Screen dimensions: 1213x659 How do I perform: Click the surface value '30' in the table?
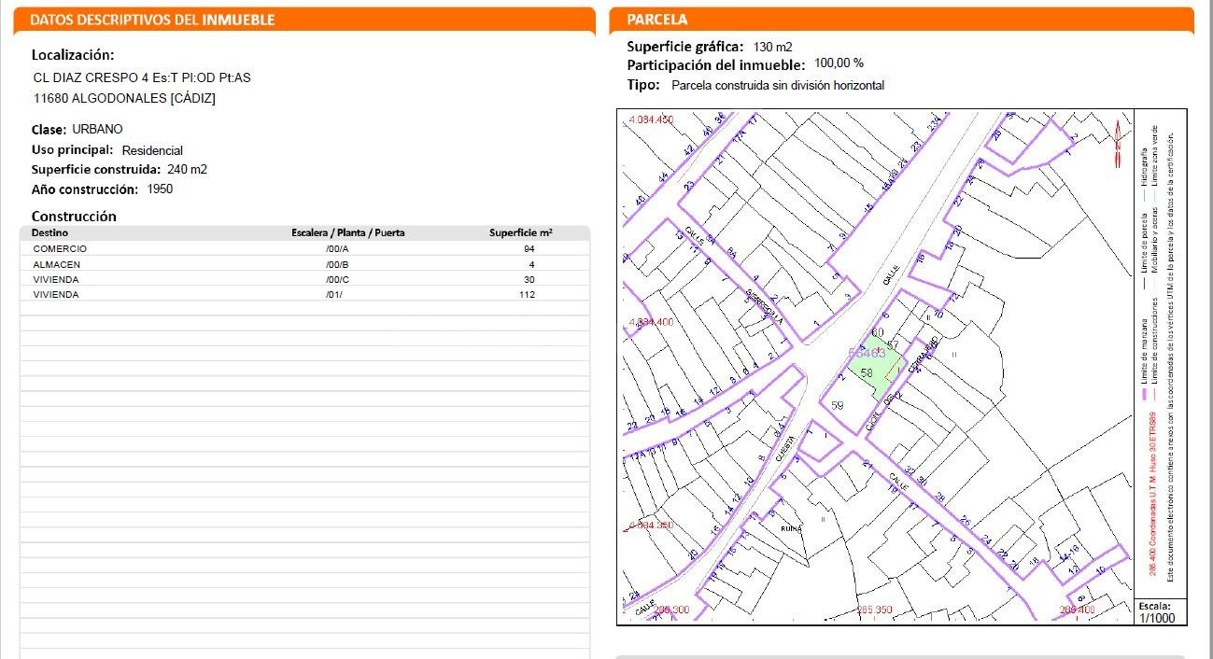click(x=529, y=279)
